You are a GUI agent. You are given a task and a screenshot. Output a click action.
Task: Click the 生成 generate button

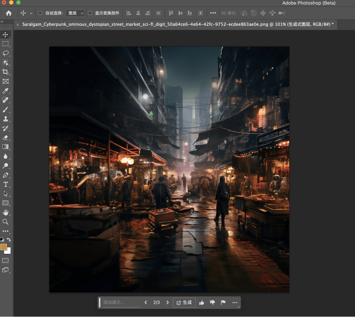coord(184,302)
